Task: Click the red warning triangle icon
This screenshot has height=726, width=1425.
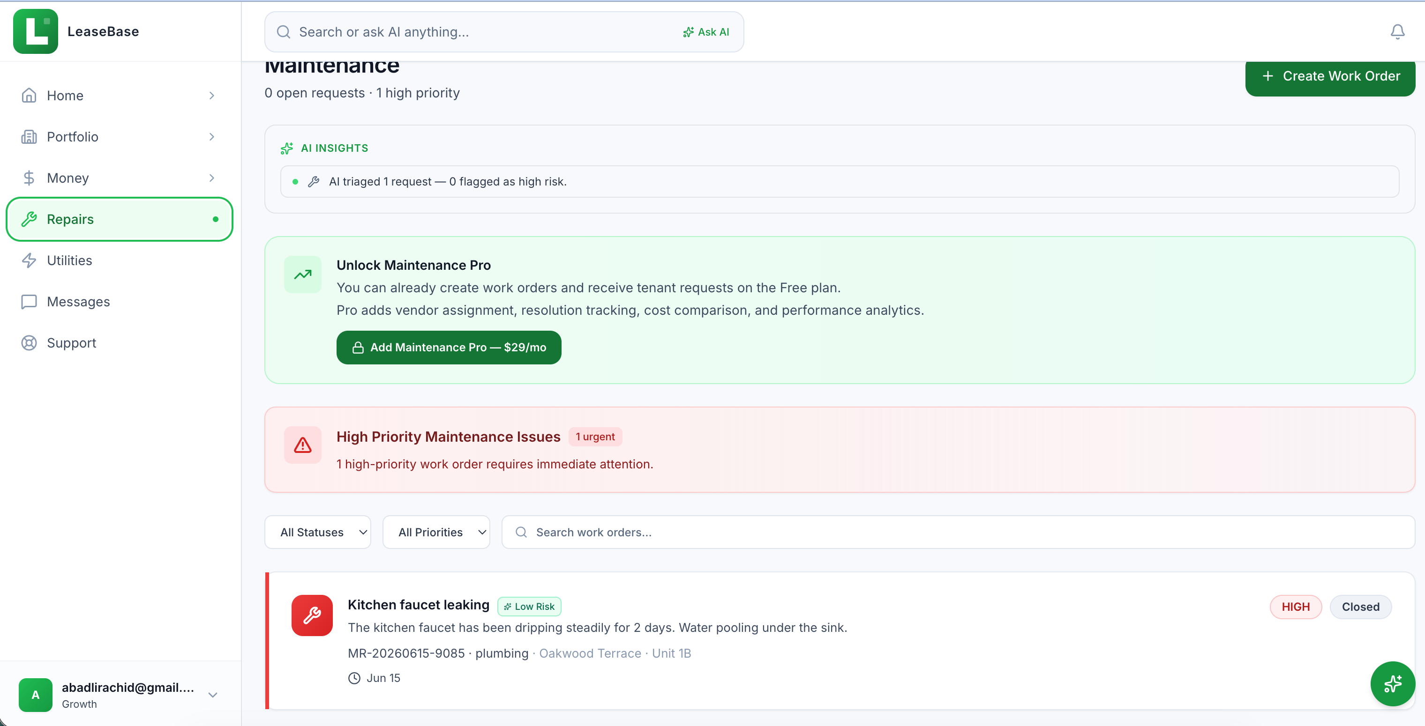Action: click(x=303, y=445)
